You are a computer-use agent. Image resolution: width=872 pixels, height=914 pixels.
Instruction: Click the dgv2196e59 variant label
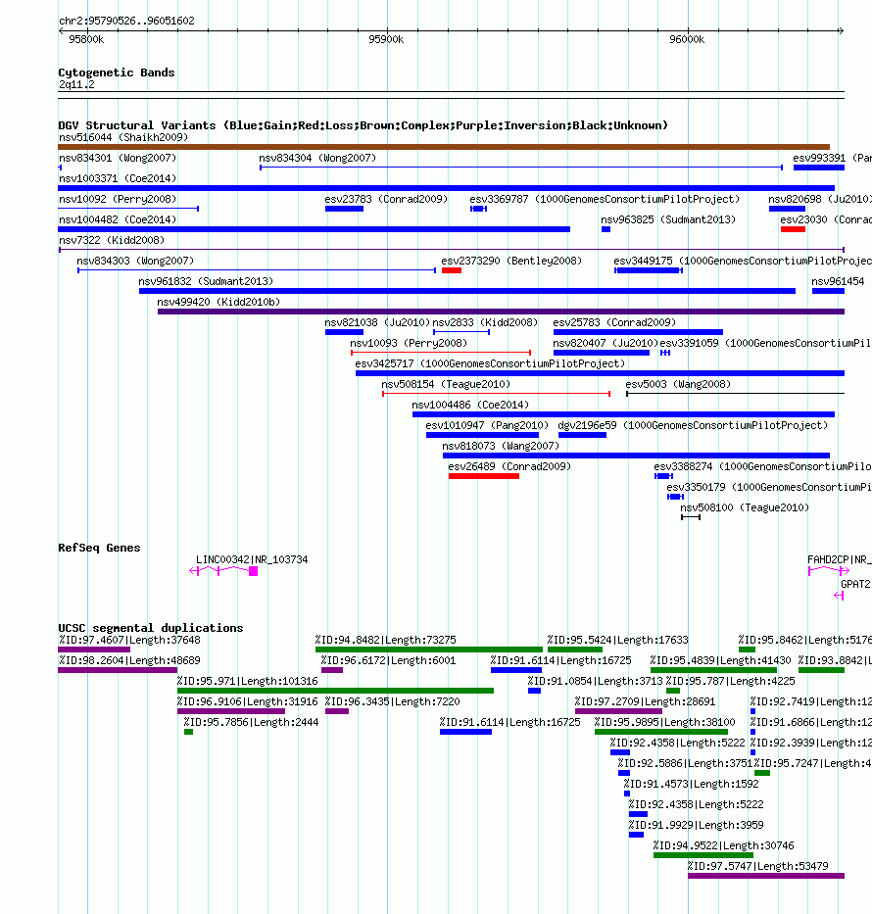tap(693, 425)
